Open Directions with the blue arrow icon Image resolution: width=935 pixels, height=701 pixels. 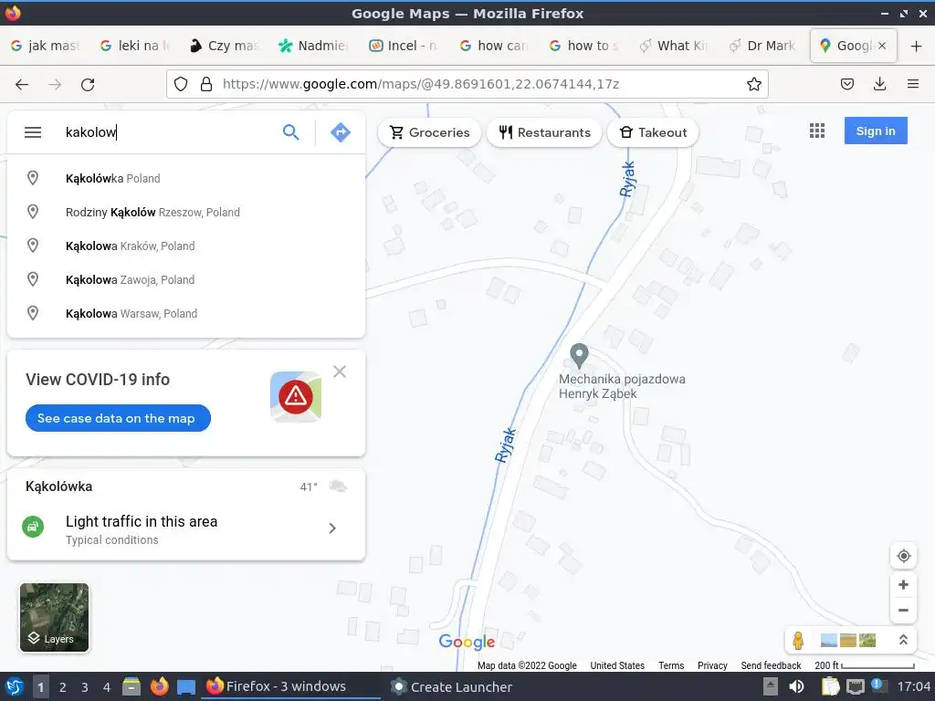341,132
